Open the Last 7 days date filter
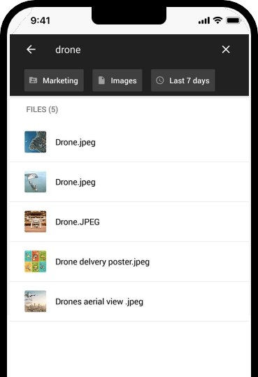Image resolution: width=258 pixels, height=377 pixels. 183,80
